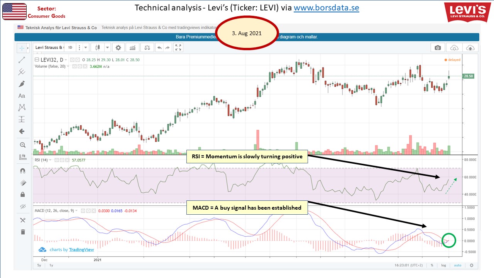Choose the Aa text annotation tool
494x278 pixels.
click(22, 96)
